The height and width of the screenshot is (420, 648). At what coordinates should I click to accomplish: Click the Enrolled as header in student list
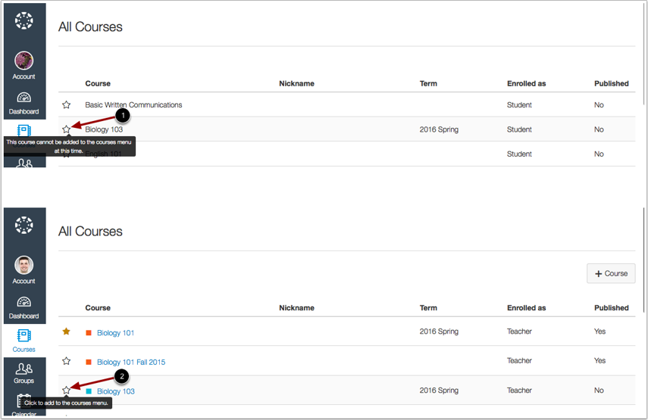pyautogui.click(x=526, y=83)
